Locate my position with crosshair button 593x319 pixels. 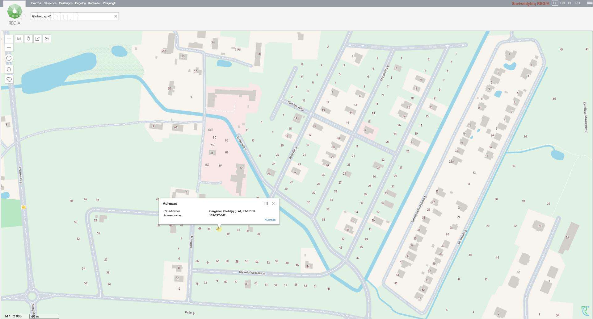9,69
